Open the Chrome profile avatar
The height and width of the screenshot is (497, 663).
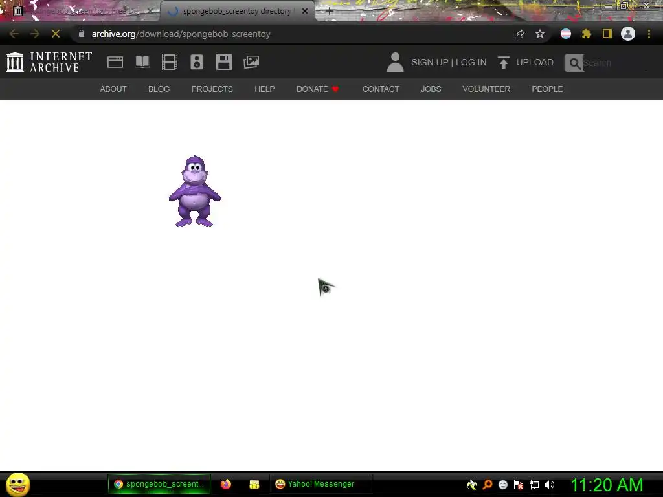[x=628, y=34]
